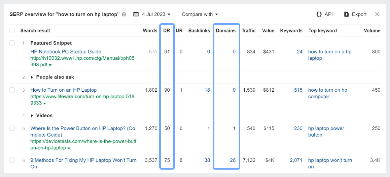
Task: Close the SERP overview panel
Action: (377, 14)
